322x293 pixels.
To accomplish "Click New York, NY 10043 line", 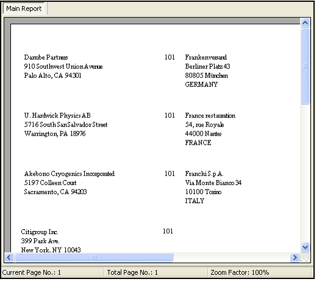I will pyautogui.click(x=51, y=250).
